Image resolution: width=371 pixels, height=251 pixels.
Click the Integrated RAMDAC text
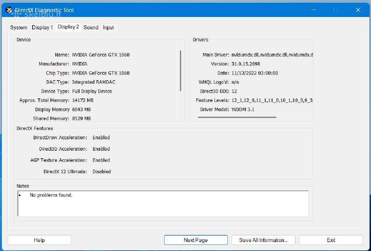point(94,82)
